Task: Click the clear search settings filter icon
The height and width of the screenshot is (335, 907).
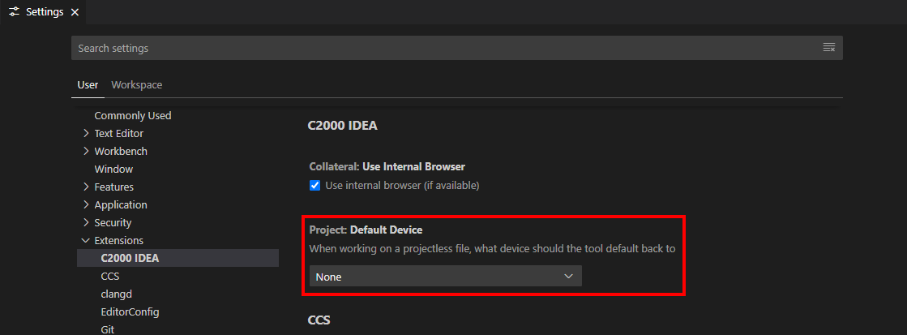Action: (x=828, y=48)
